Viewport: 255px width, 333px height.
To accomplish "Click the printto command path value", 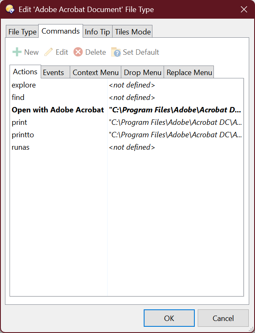I will click(175, 135).
